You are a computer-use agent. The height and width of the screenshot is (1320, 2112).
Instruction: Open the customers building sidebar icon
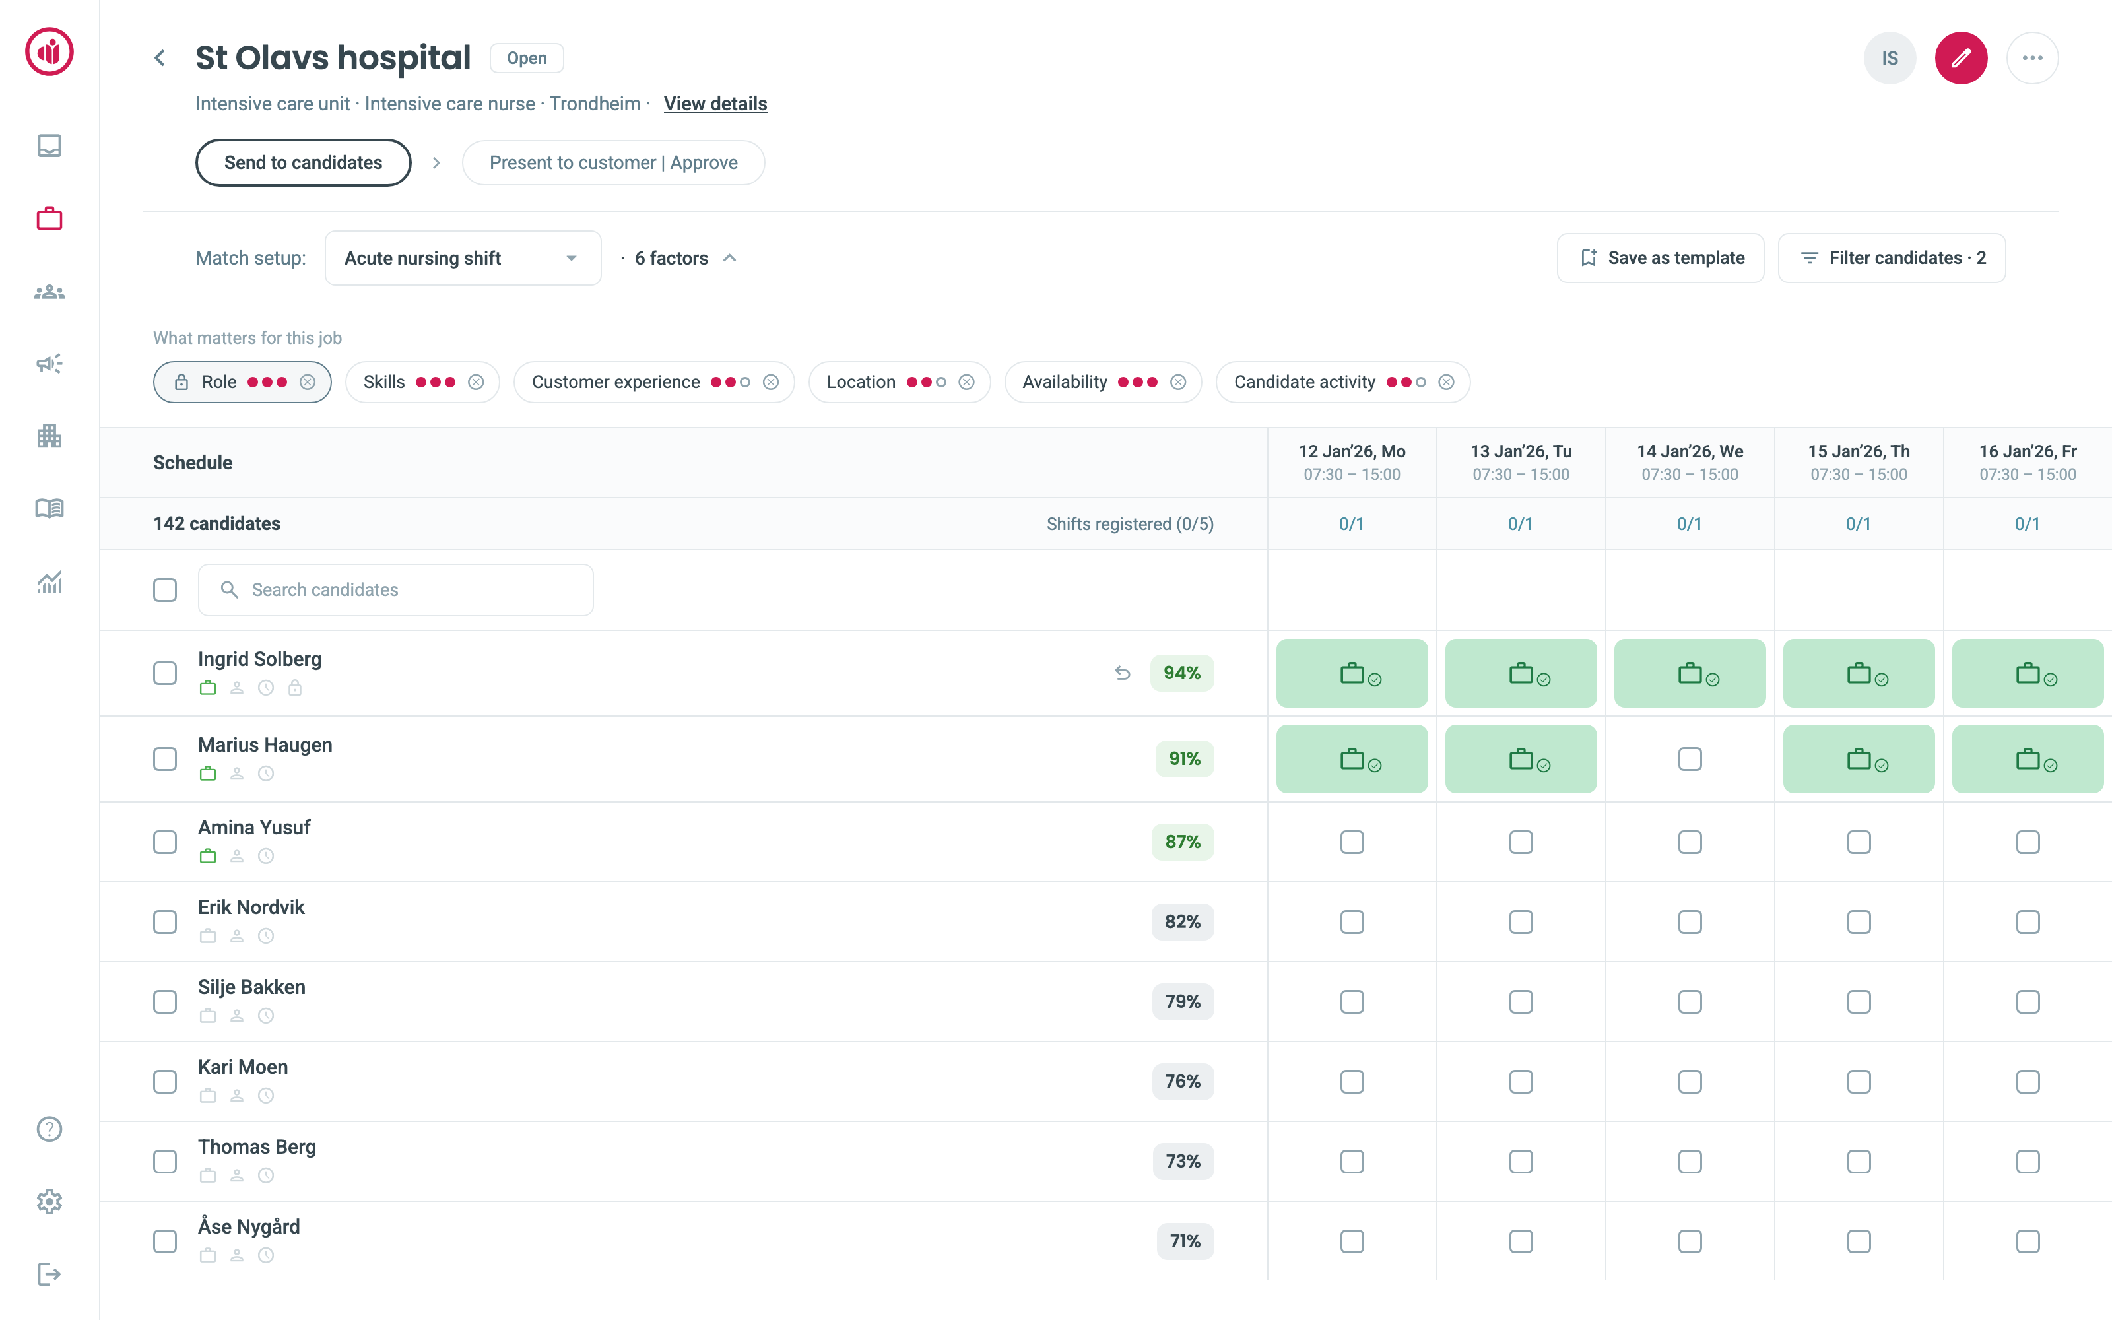[49, 436]
